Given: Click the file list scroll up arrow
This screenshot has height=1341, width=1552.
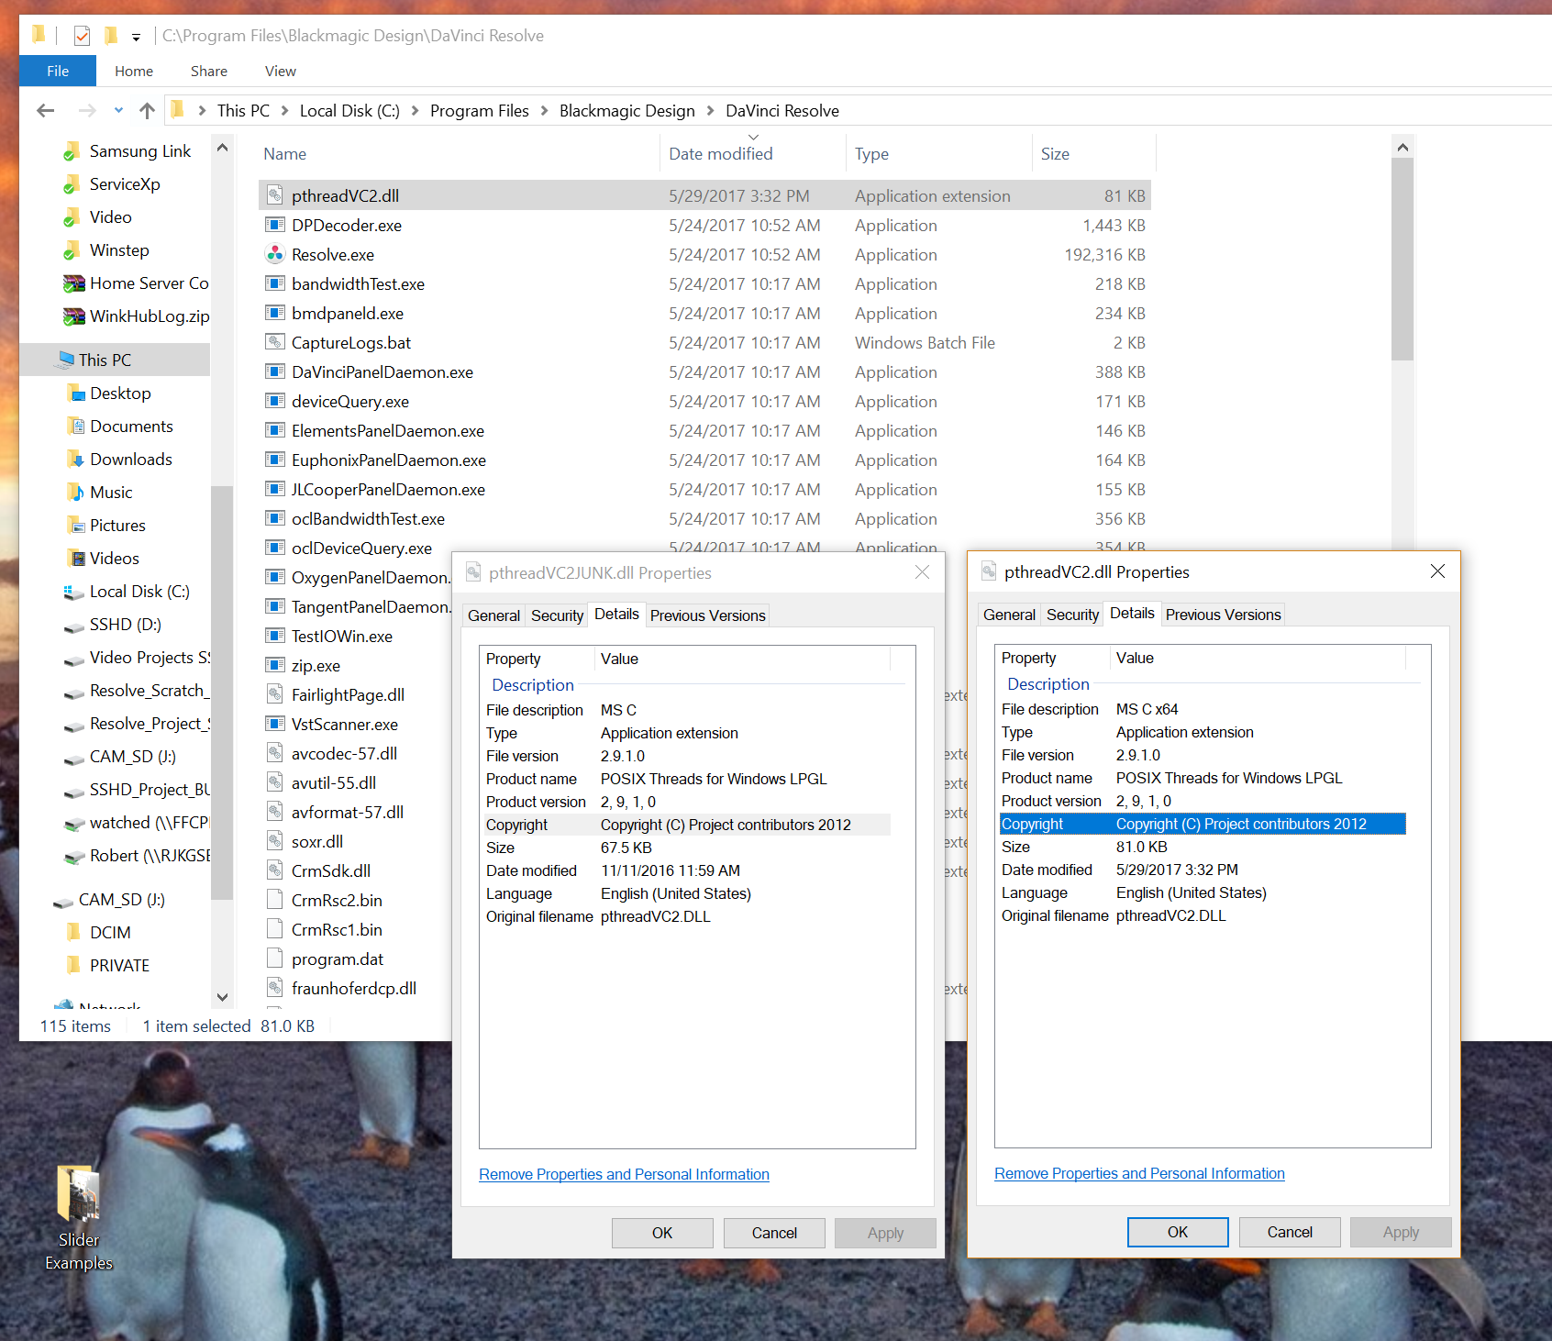Looking at the screenshot, I should 1402,147.
